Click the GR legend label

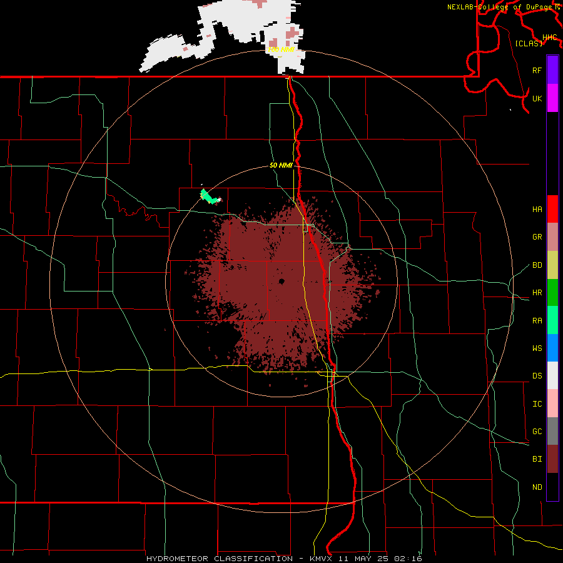[537, 237]
